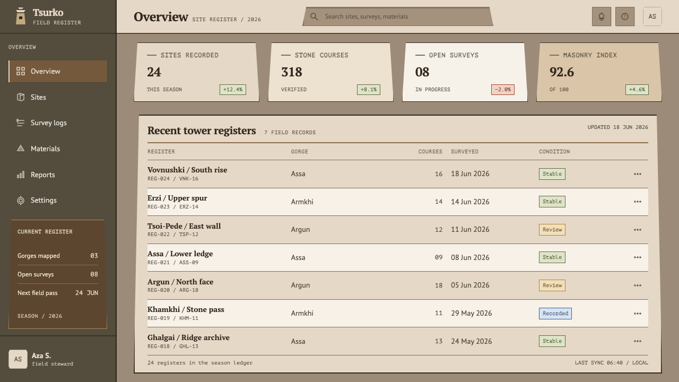Click the Stable badge for Ghalgai / Ridge archive
The image size is (679, 382).
[552, 341]
